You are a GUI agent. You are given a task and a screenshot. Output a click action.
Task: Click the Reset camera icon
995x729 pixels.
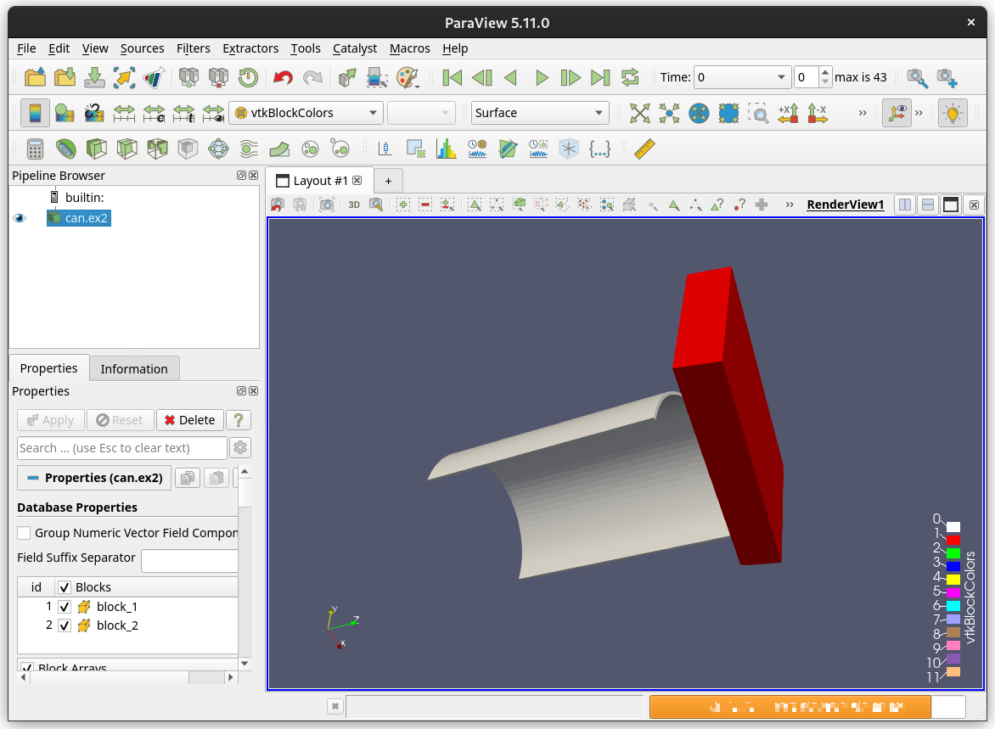point(639,113)
